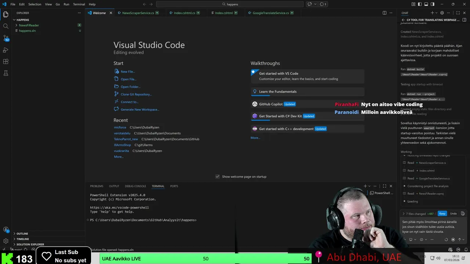This screenshot has height=264, width=470.
Task: Open chat settings gear icon
Action: coord(442,13)
